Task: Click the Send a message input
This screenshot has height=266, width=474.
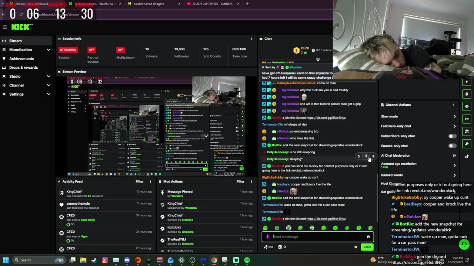Action: (318, 237)
